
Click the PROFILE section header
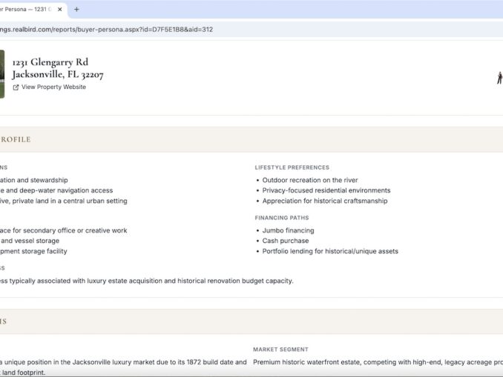point(16,140)
